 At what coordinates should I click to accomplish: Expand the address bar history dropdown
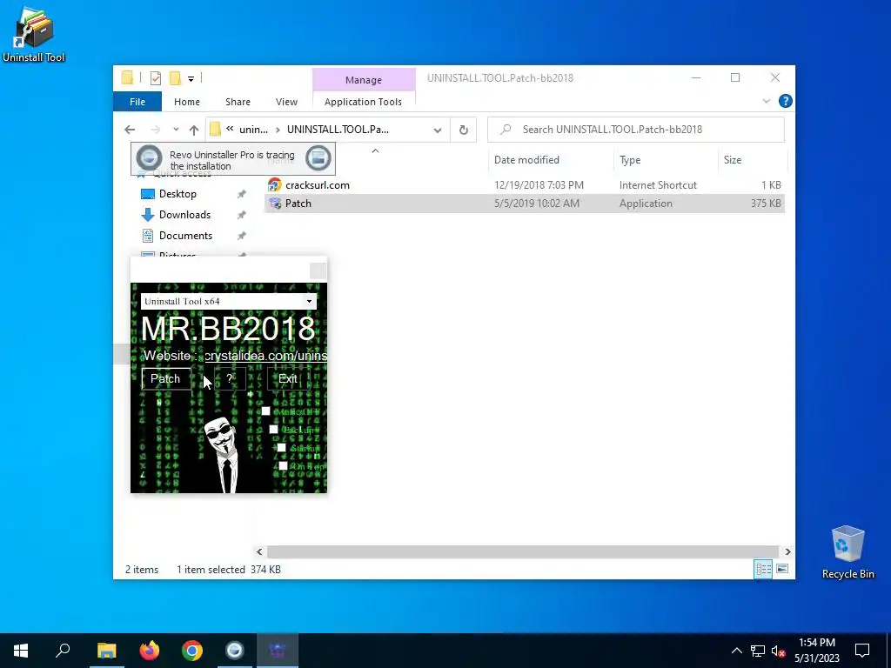(438, 130)
